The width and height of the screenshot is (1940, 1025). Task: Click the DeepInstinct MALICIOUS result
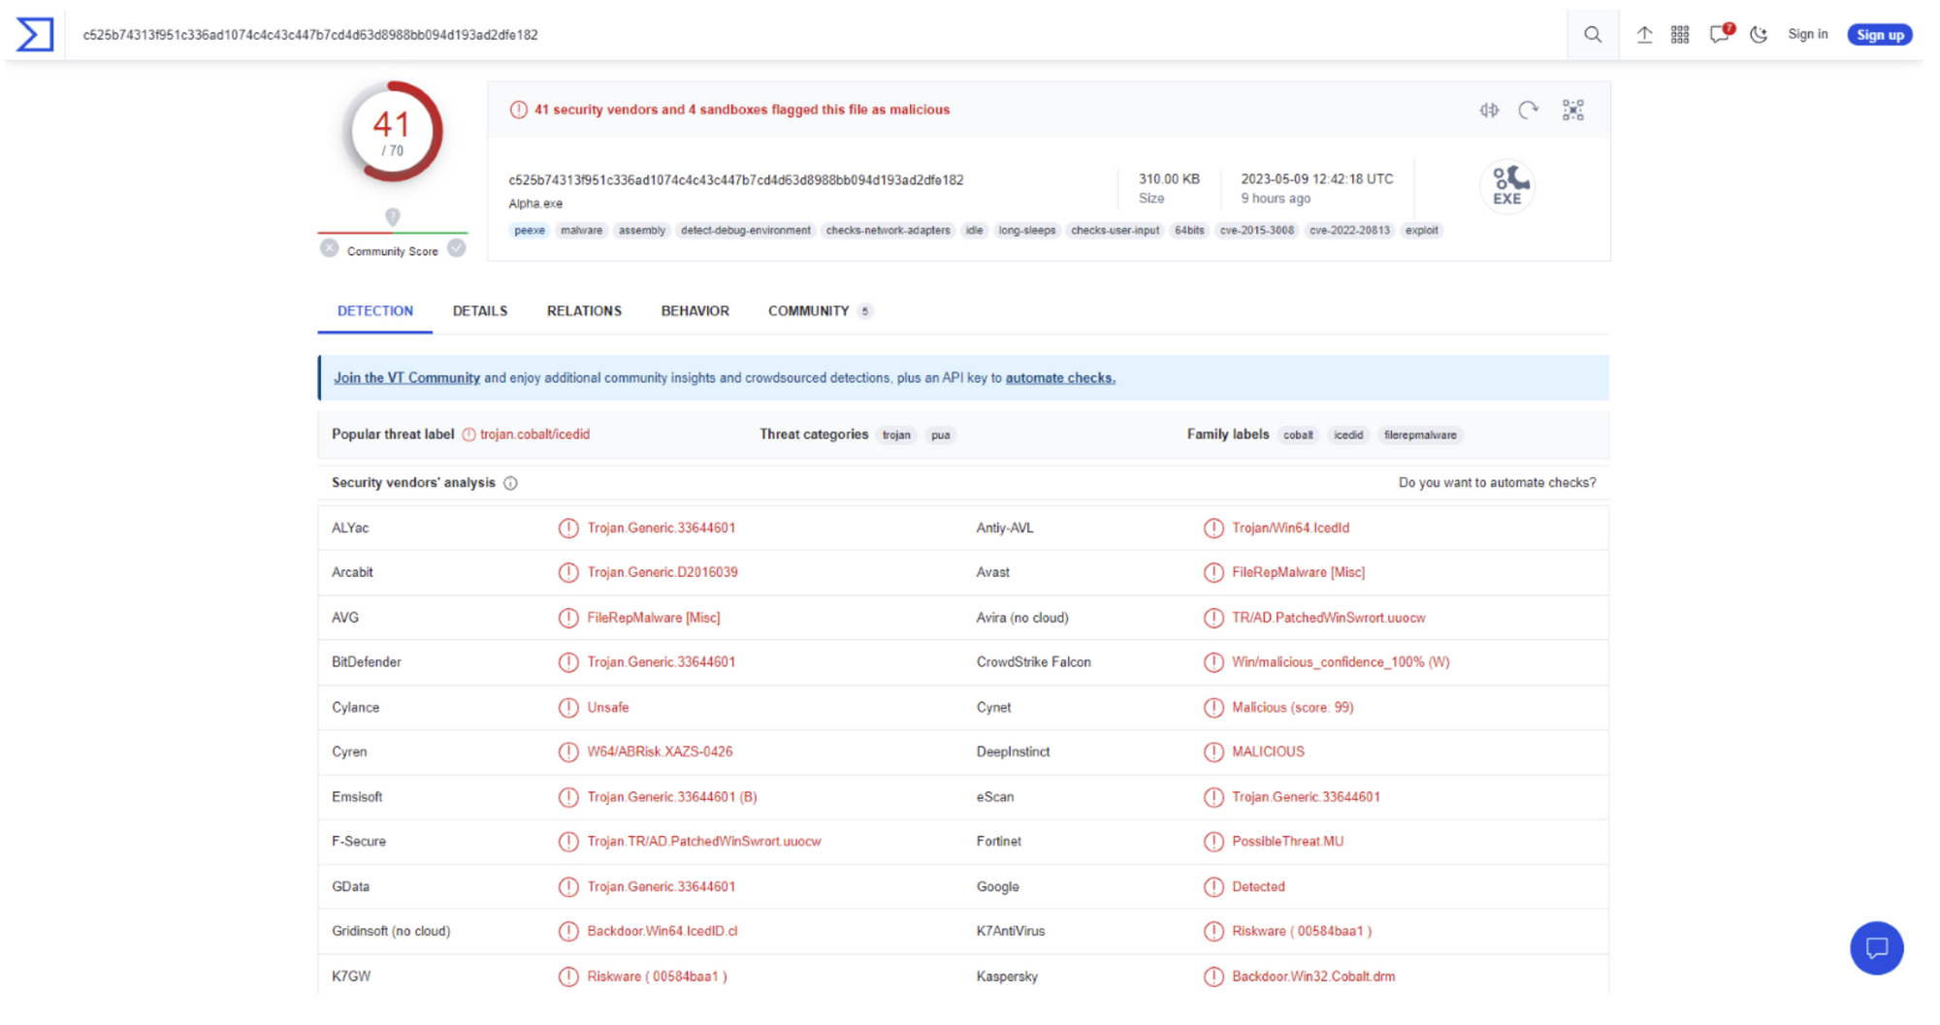click(1268, 753)
